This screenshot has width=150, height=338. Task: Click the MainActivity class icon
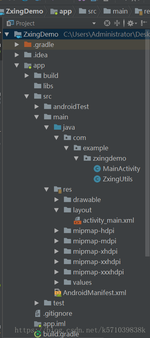pos(97,169)
